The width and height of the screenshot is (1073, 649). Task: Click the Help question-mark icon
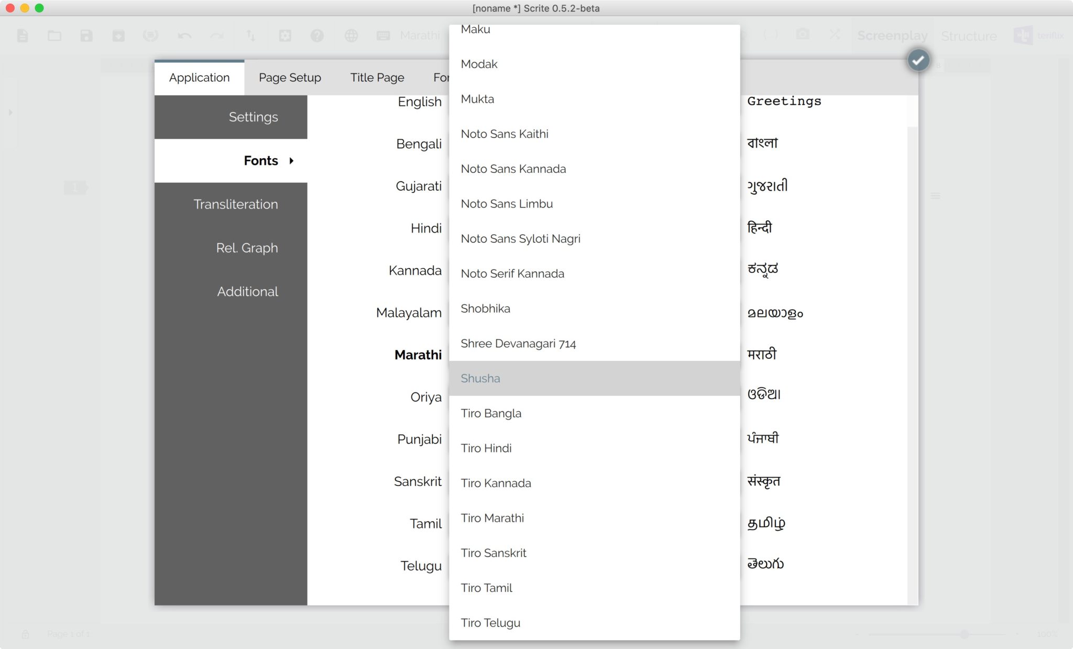click(317, 36)
